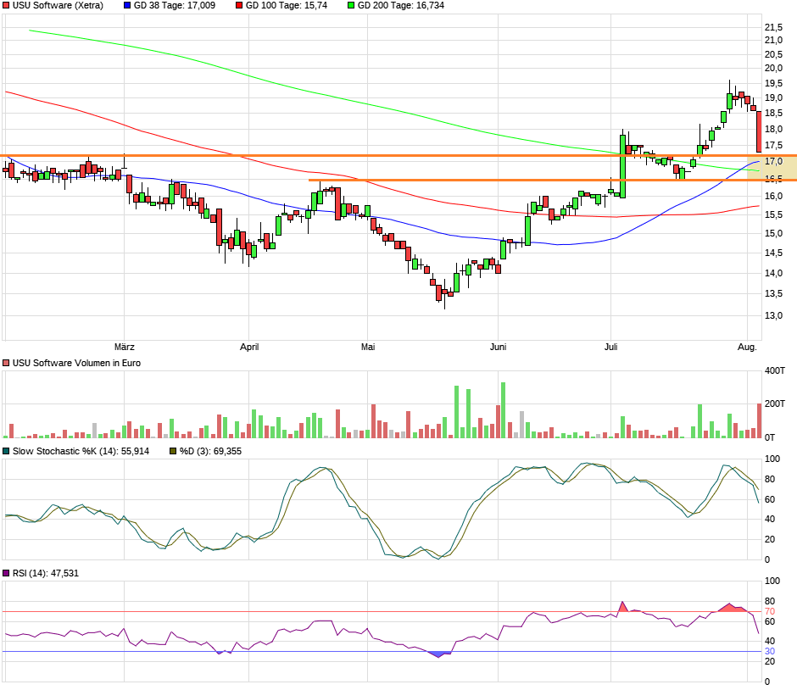Click the 14,0 price axis value
This screenshot has width=797, height=690.
(x=773, y=273)
